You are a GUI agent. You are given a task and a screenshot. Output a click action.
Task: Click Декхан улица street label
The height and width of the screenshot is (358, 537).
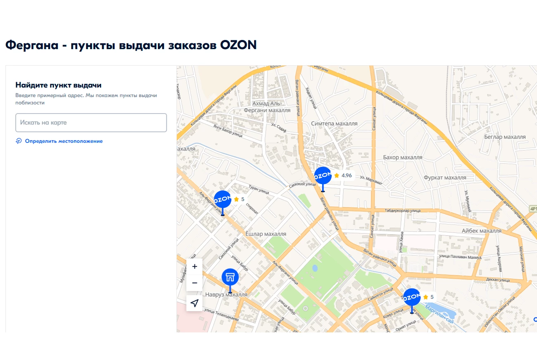pos(498,280)
